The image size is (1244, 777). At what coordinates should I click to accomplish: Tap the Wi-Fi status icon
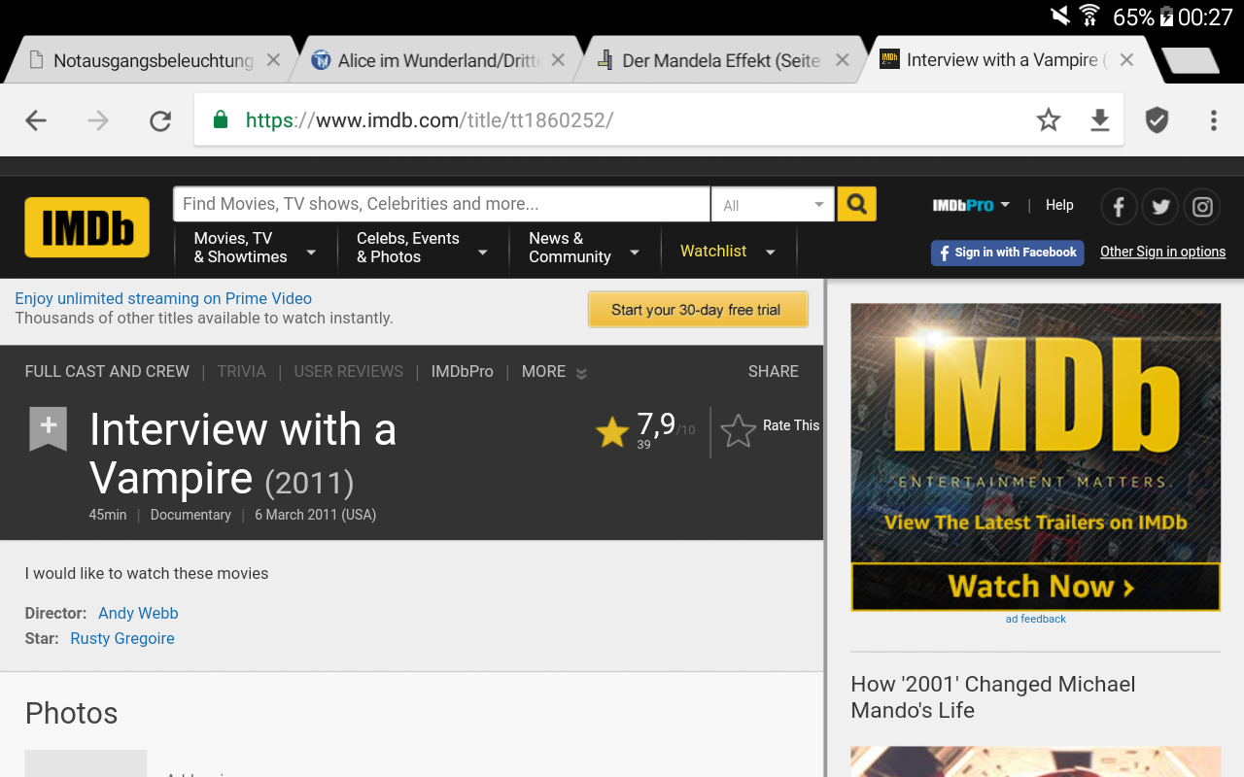1089,17
